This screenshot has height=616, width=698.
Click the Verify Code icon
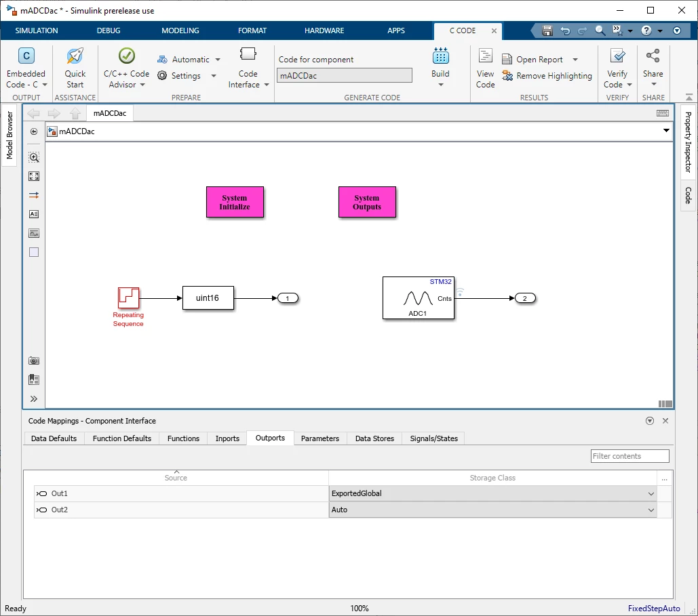[617, 56]
